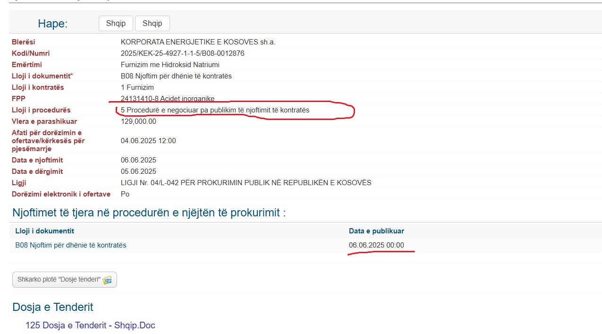Image resolution: width=602 pixels, height=334 pixels.
Task: Click the procurement code 2025/KEK-25-4927-1-1-5/B08-0012876
Action: 183,53
